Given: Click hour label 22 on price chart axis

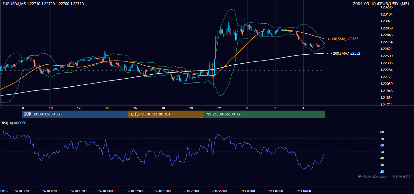Looking at the screenshot, I should pyautogui.click(x=219, y=108).
